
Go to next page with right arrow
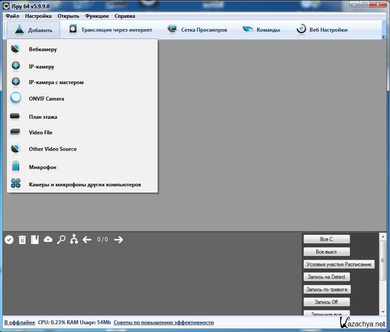119,240
